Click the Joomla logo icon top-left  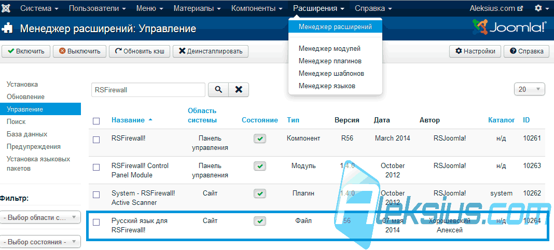coord(7,8)
